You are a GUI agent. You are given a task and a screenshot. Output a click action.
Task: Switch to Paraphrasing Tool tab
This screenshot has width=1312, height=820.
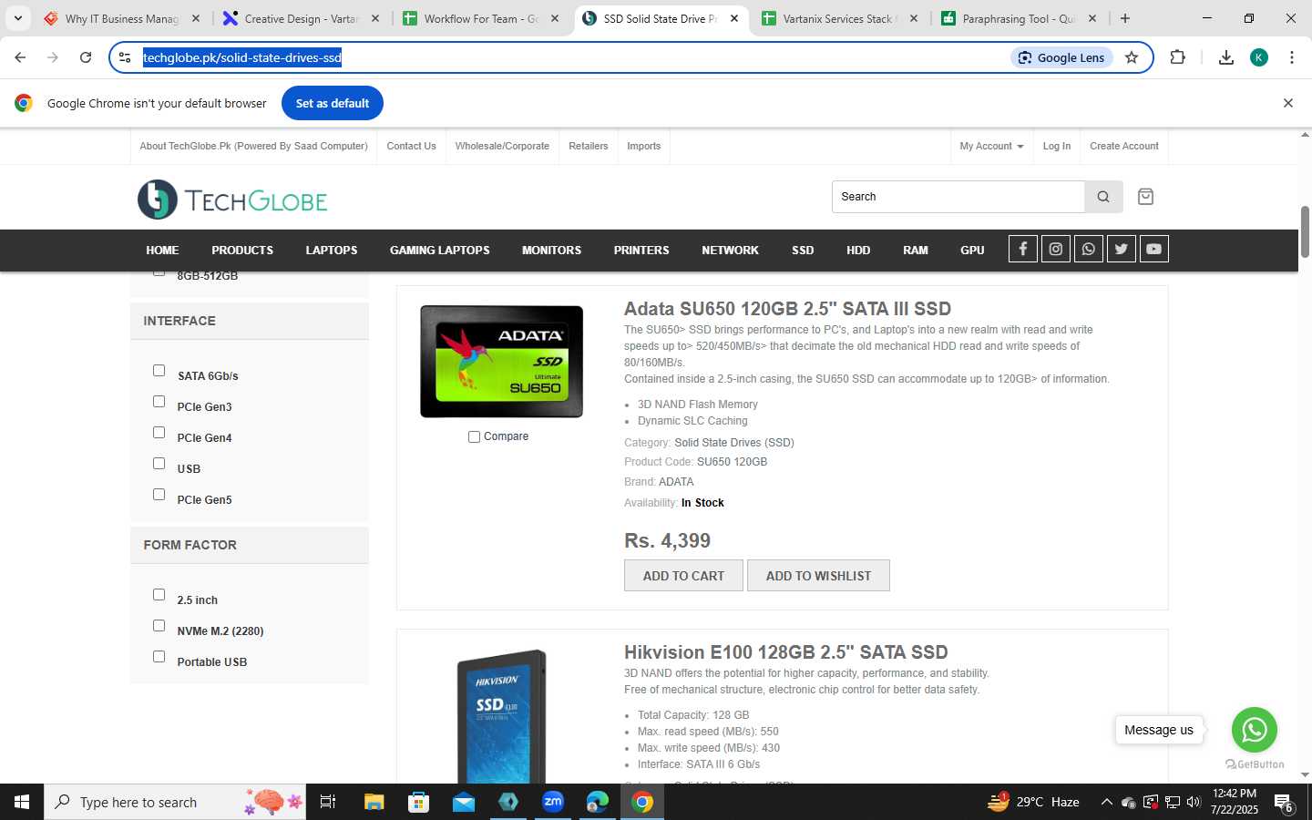tap(1017, 18)
